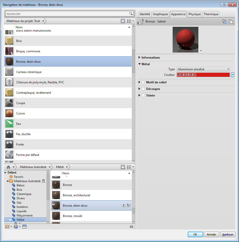Switch to the Thermique tab
The image size is (239, 242).
coord(211,14)
